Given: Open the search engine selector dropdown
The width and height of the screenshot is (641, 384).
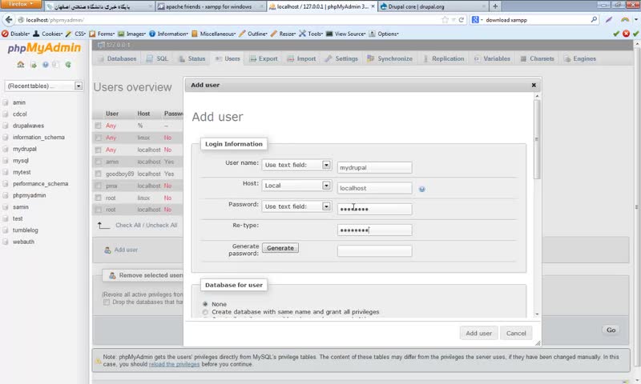Looking at the screenshot, I should coord(477,19).
